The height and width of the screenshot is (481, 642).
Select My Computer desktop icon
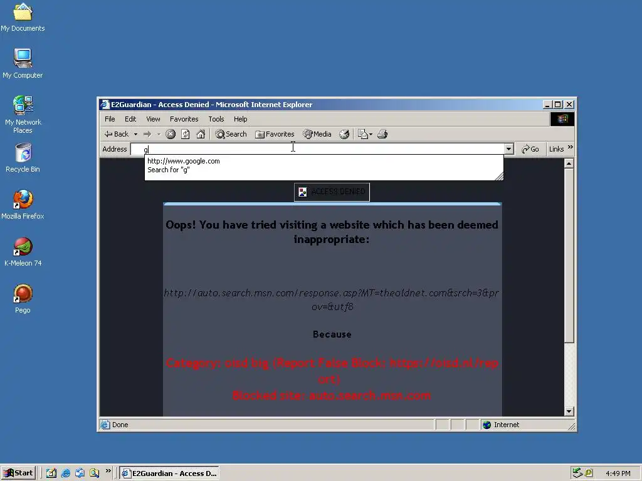(23, 63)
